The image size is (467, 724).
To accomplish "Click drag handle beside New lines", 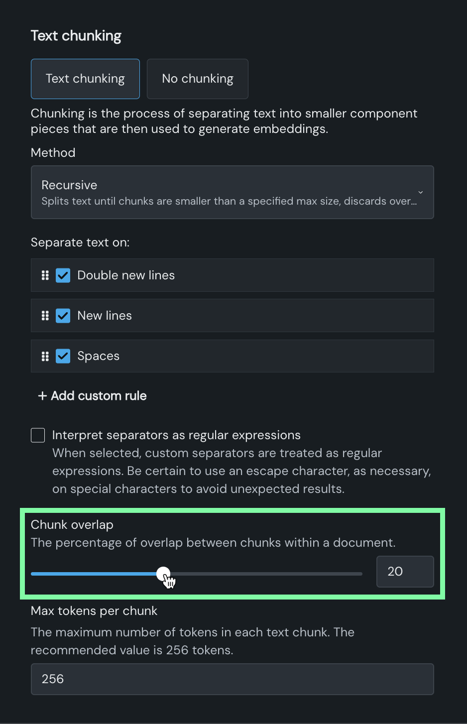I will [x=45, y=316].
